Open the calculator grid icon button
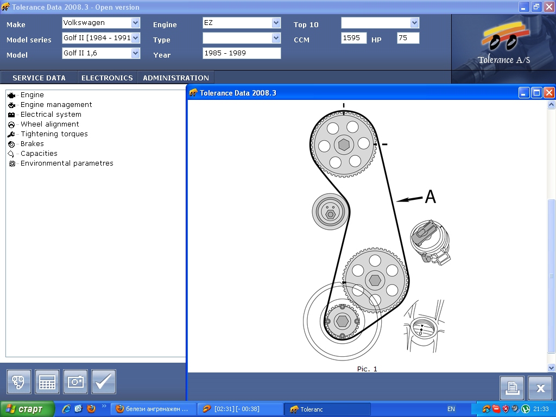Viewport: 556px width, 417px height. 47,382
